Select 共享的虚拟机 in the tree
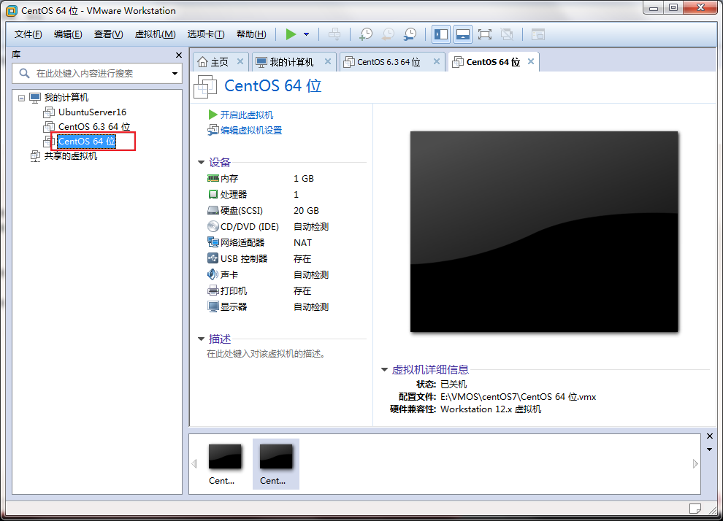The image size is (723, 521). coord(71,155)
